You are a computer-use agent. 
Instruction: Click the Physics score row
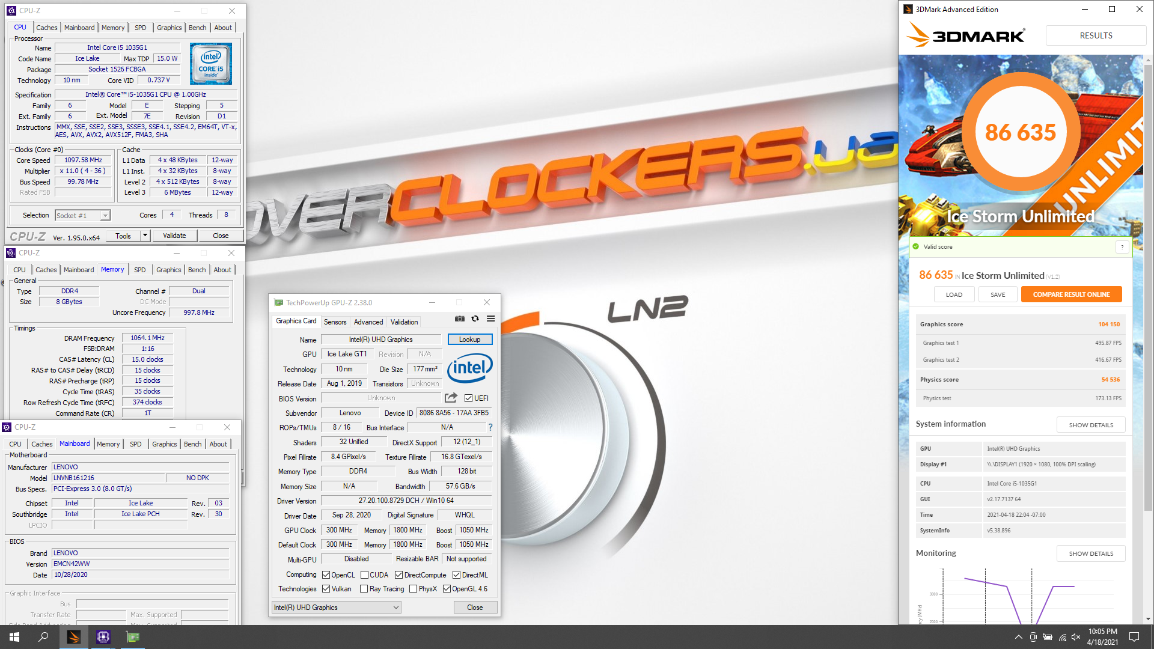click(1020, 380)
